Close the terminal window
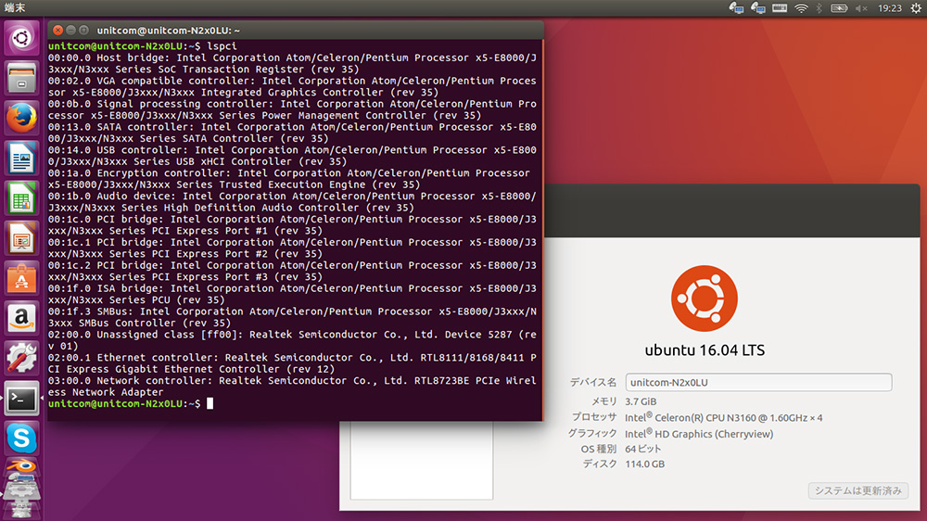 57,31
